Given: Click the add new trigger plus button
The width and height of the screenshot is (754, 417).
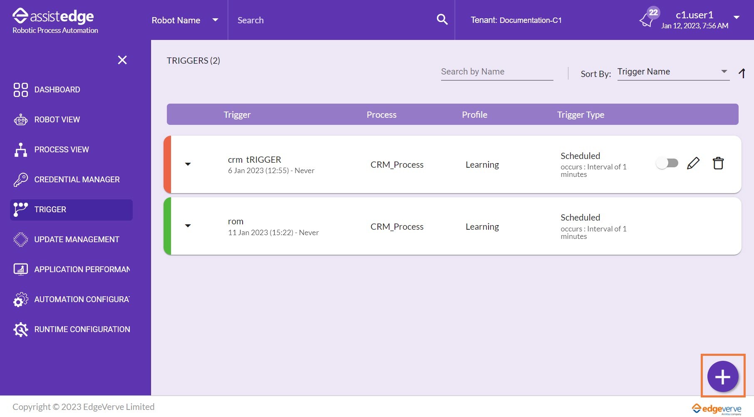Looking at the screenshot, I should (723, 377).
